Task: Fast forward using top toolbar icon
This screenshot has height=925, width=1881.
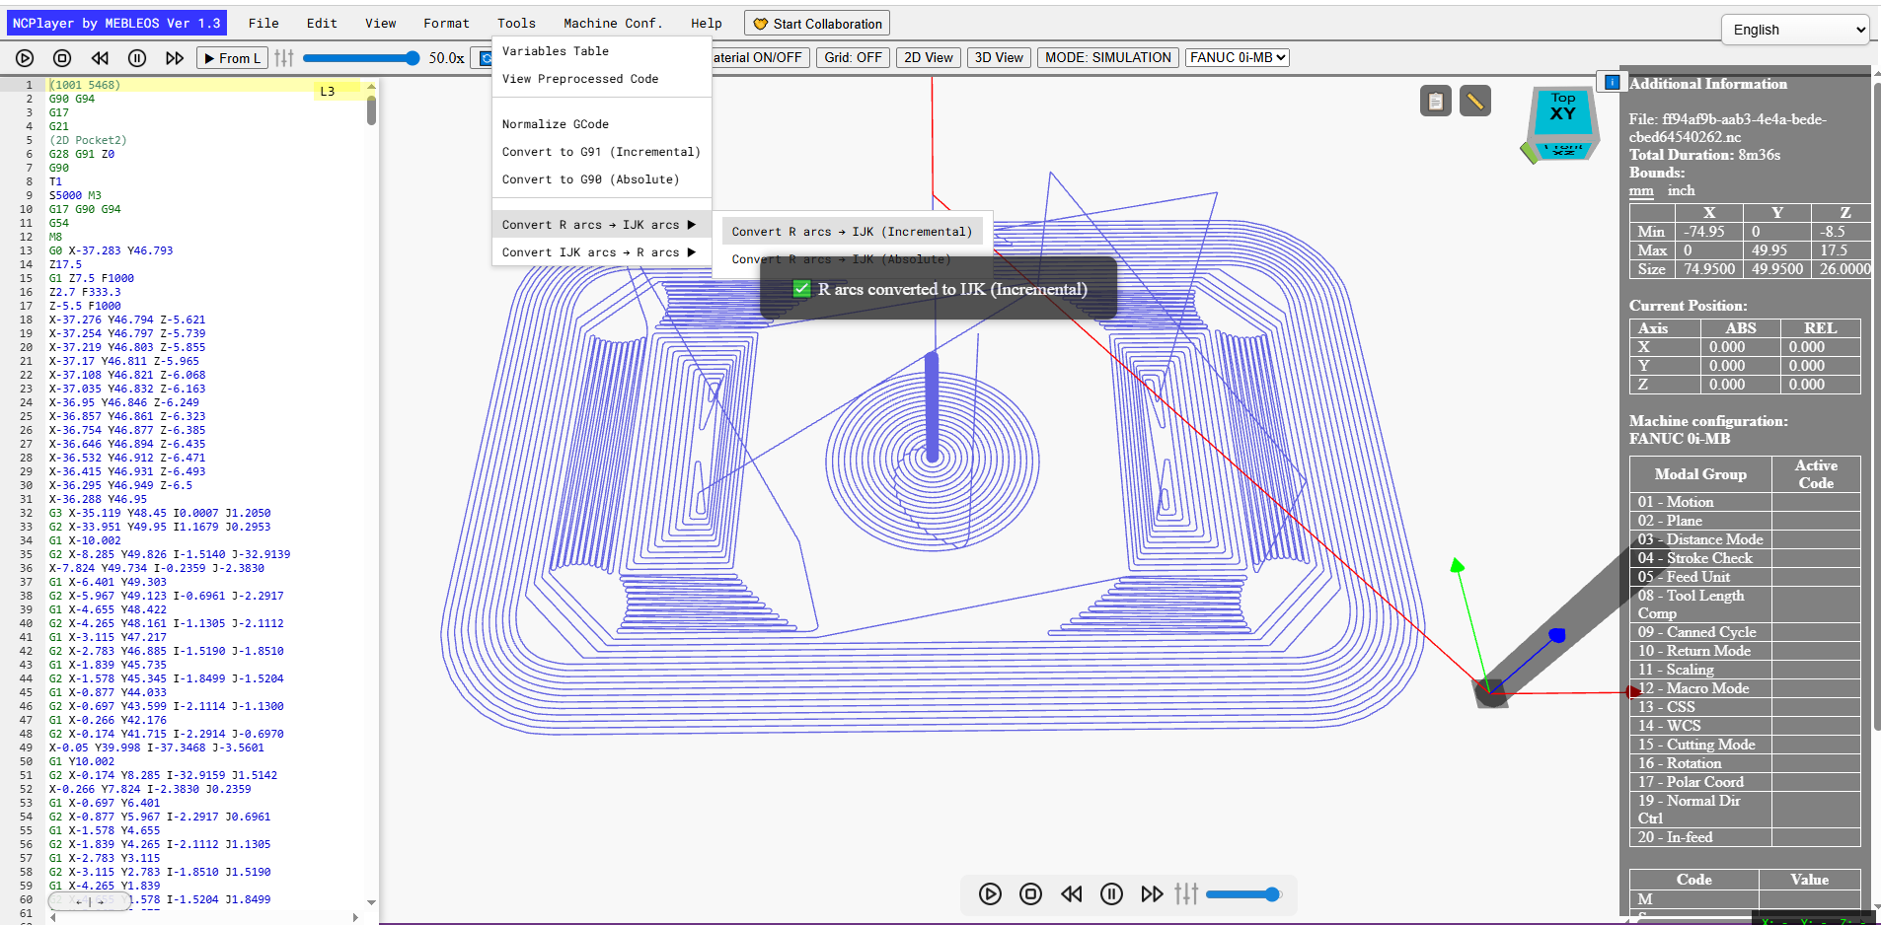Action: (x=175, y=58)
